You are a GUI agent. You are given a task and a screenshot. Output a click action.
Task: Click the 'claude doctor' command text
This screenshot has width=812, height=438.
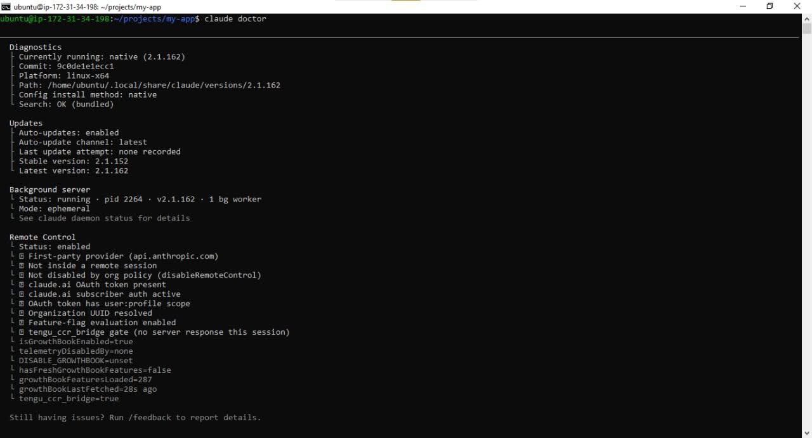point(235,19)
